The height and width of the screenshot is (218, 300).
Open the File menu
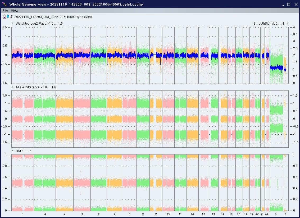pyautogui.click(x=5, y=10)
